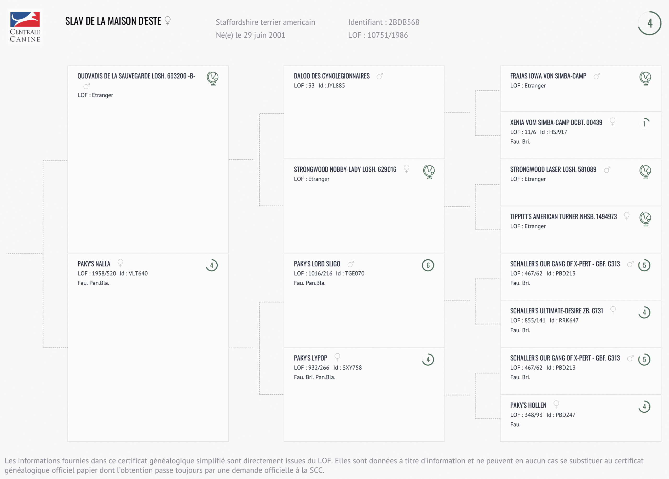Viewport: 669px width, 479px height.
Task: Click the circled 1 badge on Xenia vom Simba-Camp
Action: click(644, 124)
